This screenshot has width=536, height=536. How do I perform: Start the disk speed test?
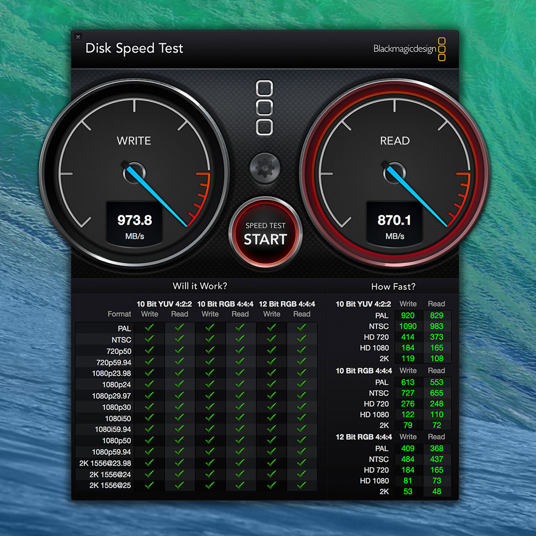pos(265,233)
